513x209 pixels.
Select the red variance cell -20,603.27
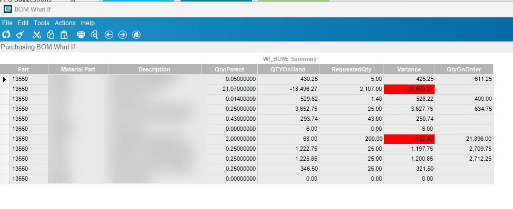click(x=409, y=89)
